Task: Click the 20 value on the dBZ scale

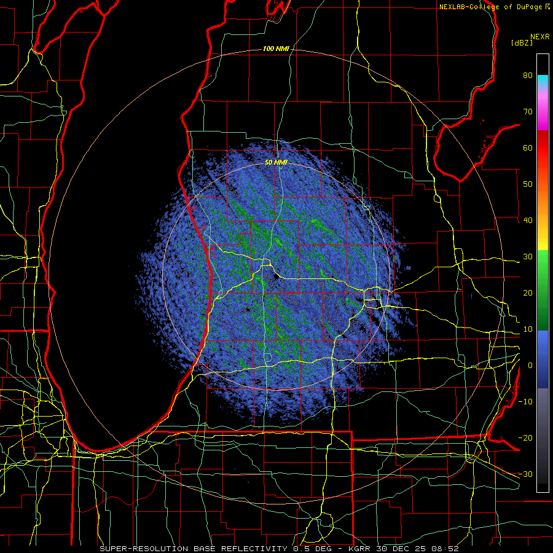Action: pyautogui.click(x=528, y=293)
